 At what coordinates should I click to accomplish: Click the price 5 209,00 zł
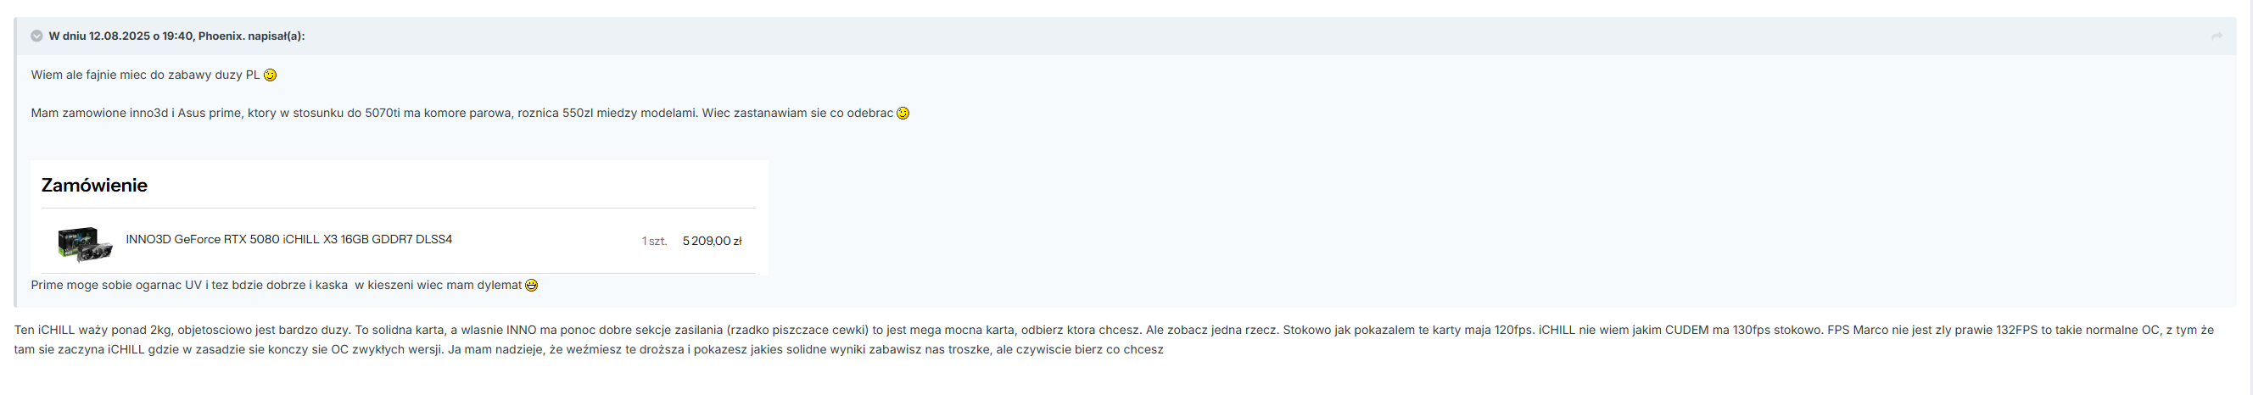point(712,242)
